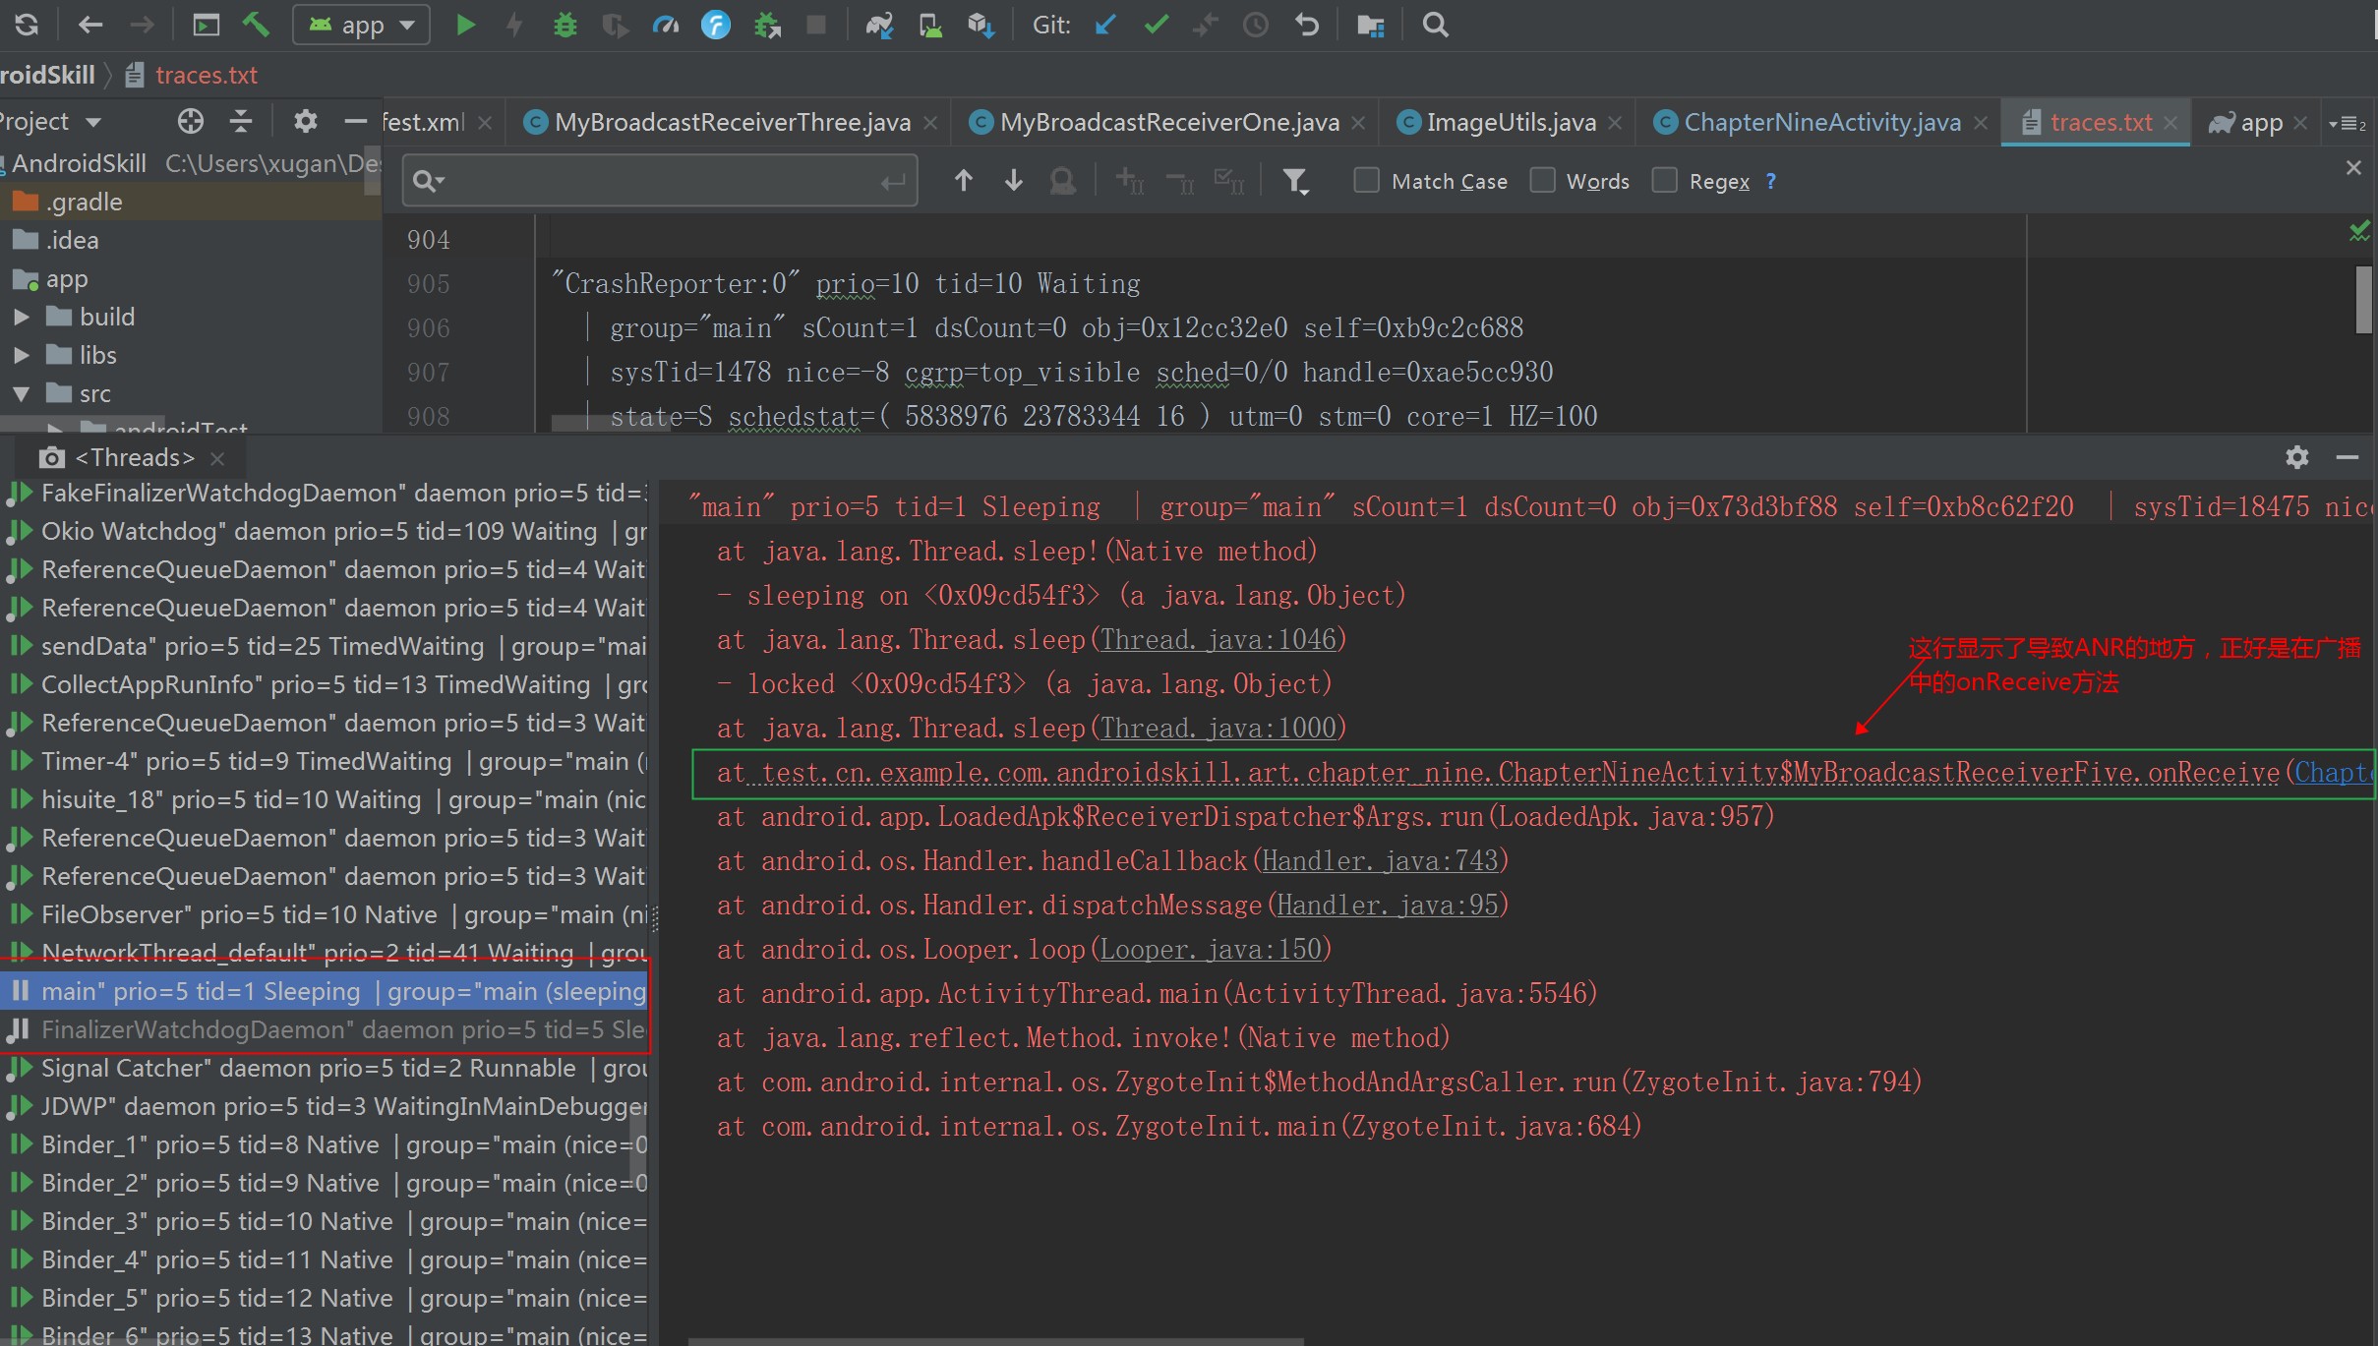Image resolution: width=2378 pixels, height=1346 pixels.
Task: Click Git commit checkmark icon
Action: pyautogui.click(x=1157, y=25)
